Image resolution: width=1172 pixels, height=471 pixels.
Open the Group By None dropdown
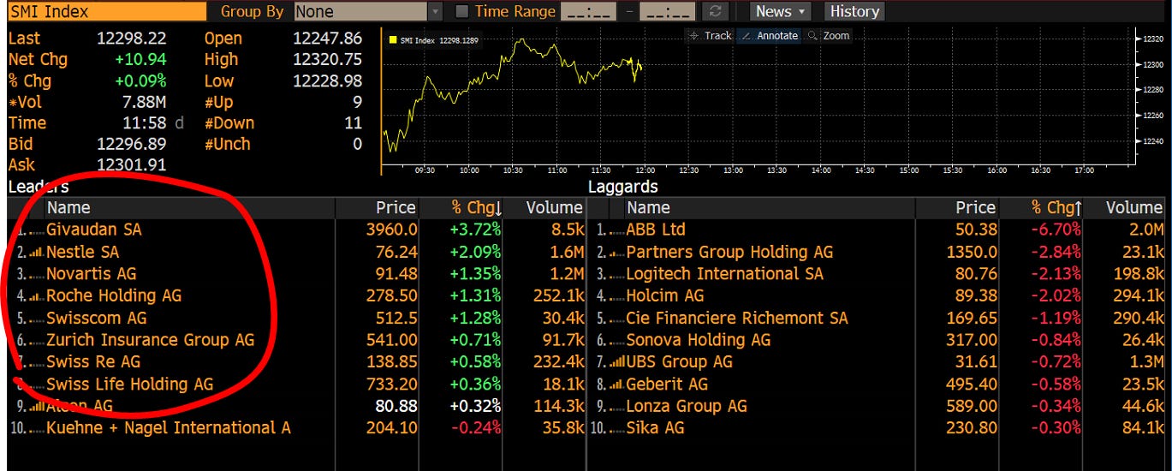pos(368,12)
